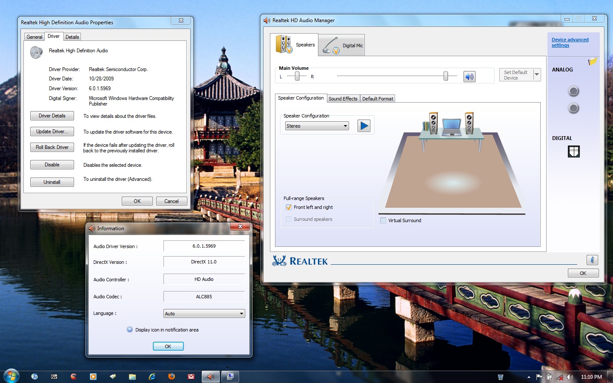Image resolution: width=613 pixels, height=383 pixels.
Task: Select Driver tab in Properties dialog
Action: pos(54,36)
